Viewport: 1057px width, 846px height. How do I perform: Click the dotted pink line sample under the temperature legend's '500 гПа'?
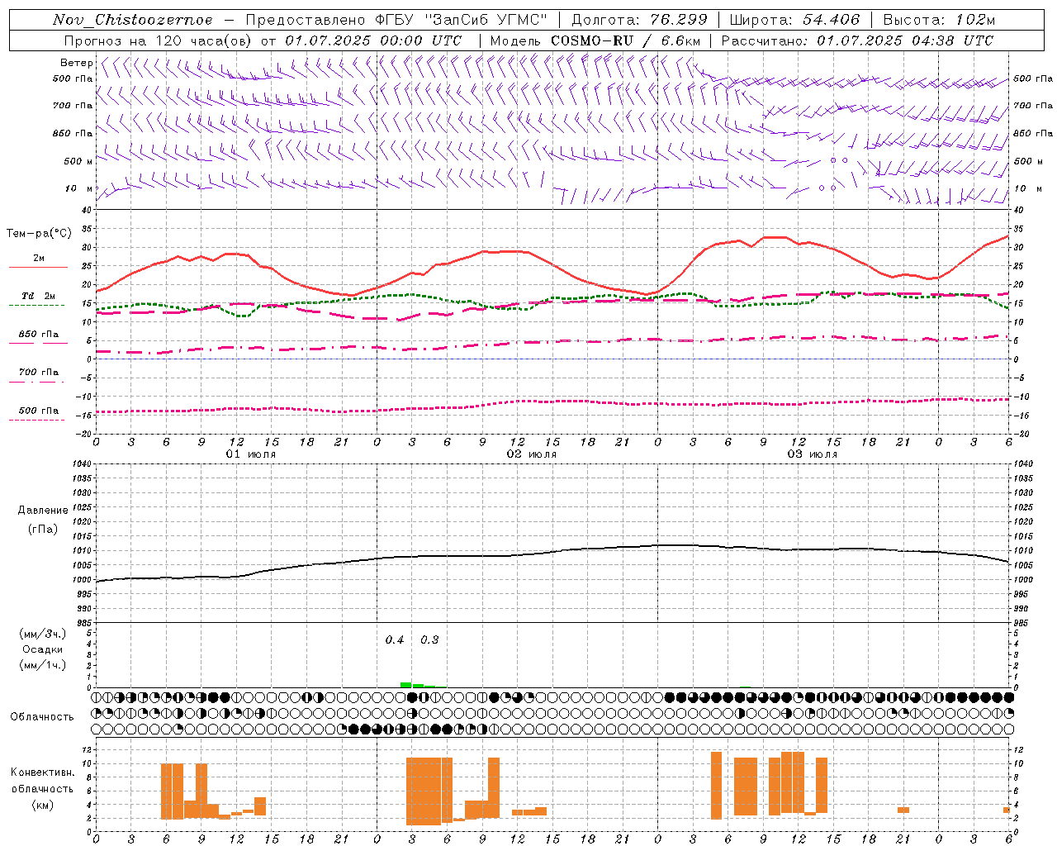36,420
